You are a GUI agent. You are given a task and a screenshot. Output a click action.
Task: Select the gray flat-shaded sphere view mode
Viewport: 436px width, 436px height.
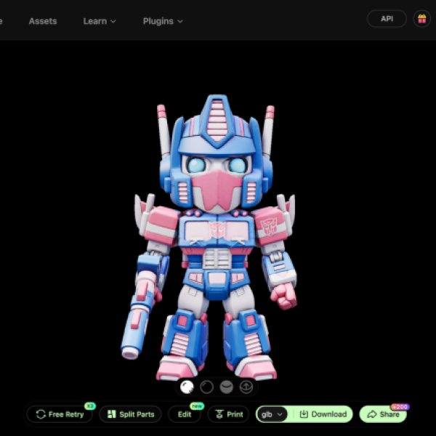tap(226, 387)
